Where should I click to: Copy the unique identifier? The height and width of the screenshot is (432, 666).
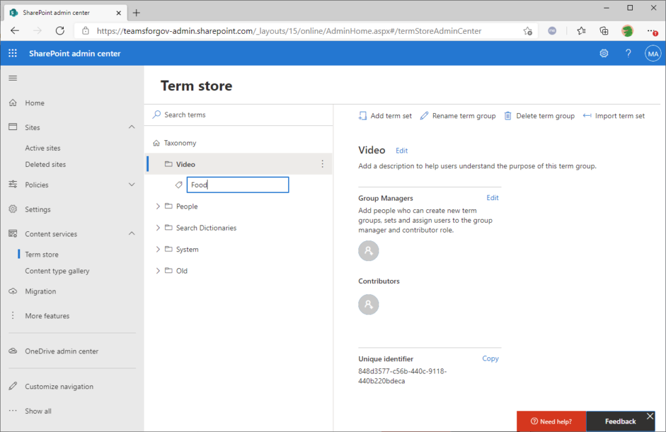point(490,358)
